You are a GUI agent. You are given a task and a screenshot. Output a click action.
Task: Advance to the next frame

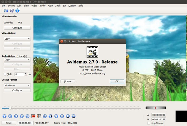tap(16, 116)
